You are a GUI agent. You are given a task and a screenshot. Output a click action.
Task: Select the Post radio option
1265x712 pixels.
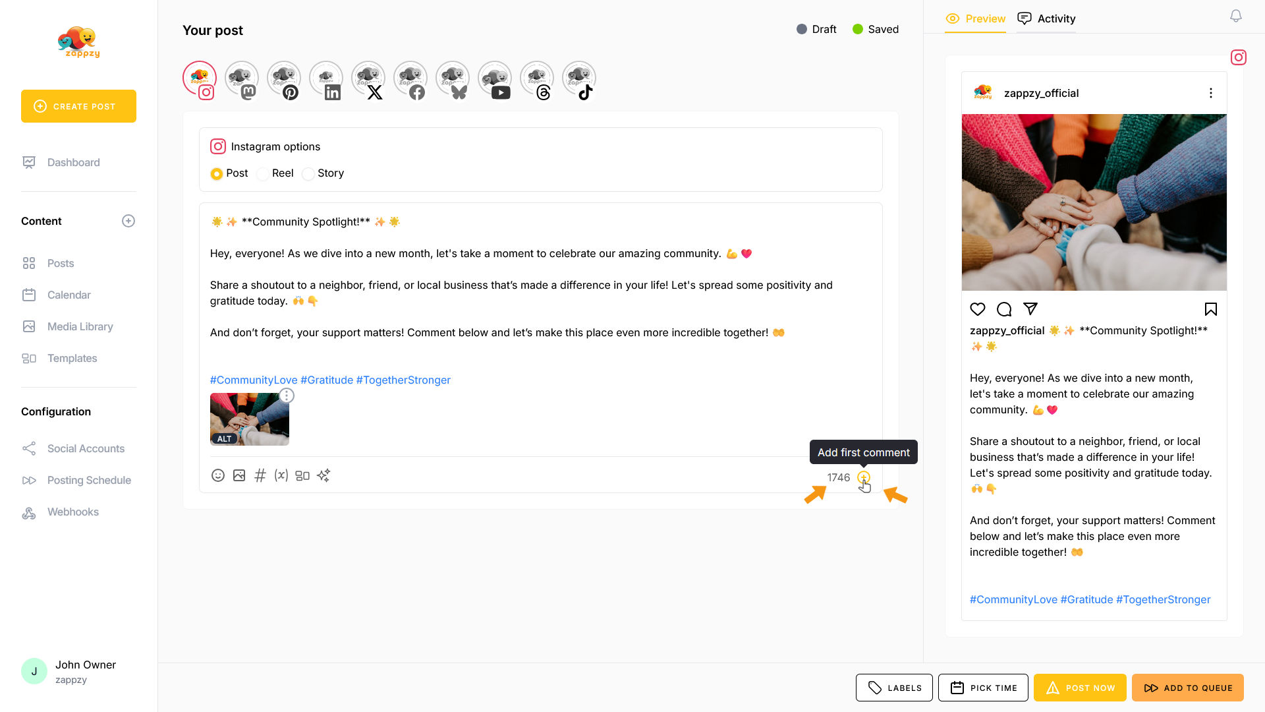coord(216,174)
